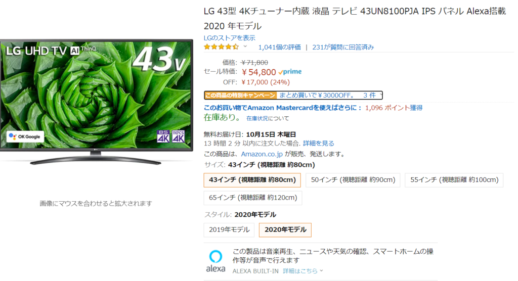This screenshot has height=281, width=518.
Task: Expand the star rating dropdown arrow
Action: [245, 46]
